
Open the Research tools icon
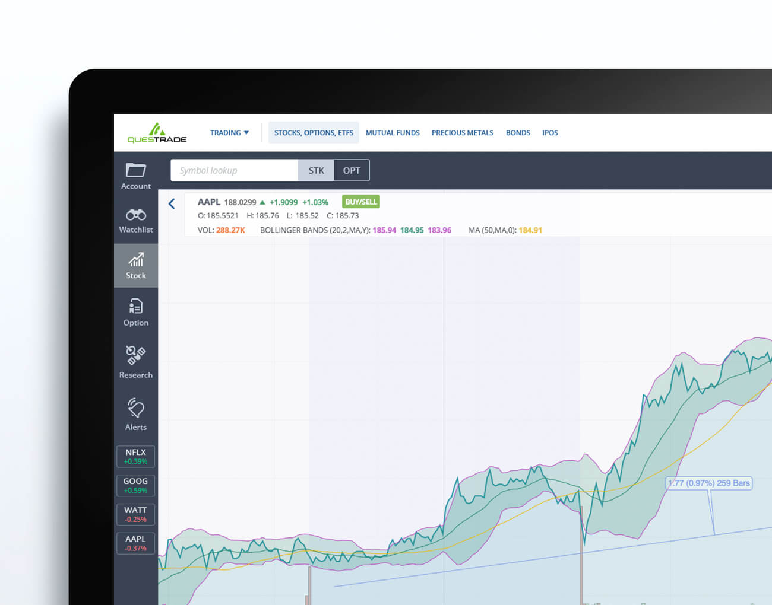tap(135, 362)
